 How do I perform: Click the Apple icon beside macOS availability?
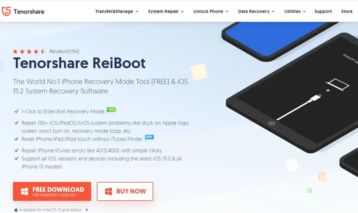16,210
